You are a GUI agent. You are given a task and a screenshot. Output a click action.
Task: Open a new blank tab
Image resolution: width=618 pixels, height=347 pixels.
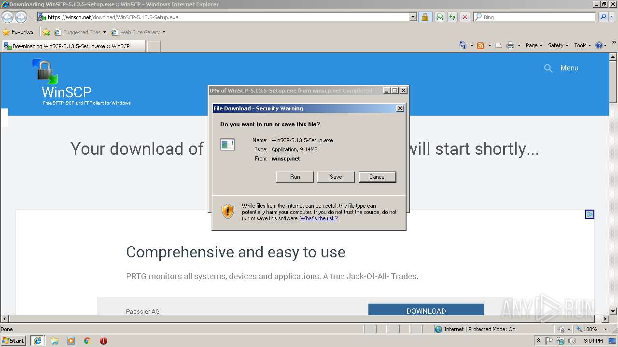click(x=154, y=46)
